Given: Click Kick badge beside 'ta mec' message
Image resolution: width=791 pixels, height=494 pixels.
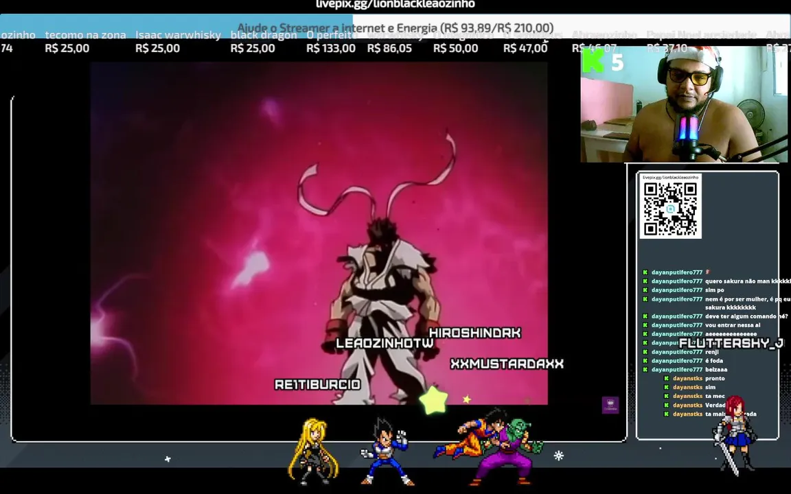Looking at the screenshot, I should (666, 396).
